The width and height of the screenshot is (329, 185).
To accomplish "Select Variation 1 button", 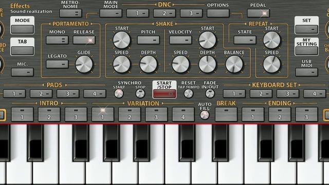I will (103, 114).
